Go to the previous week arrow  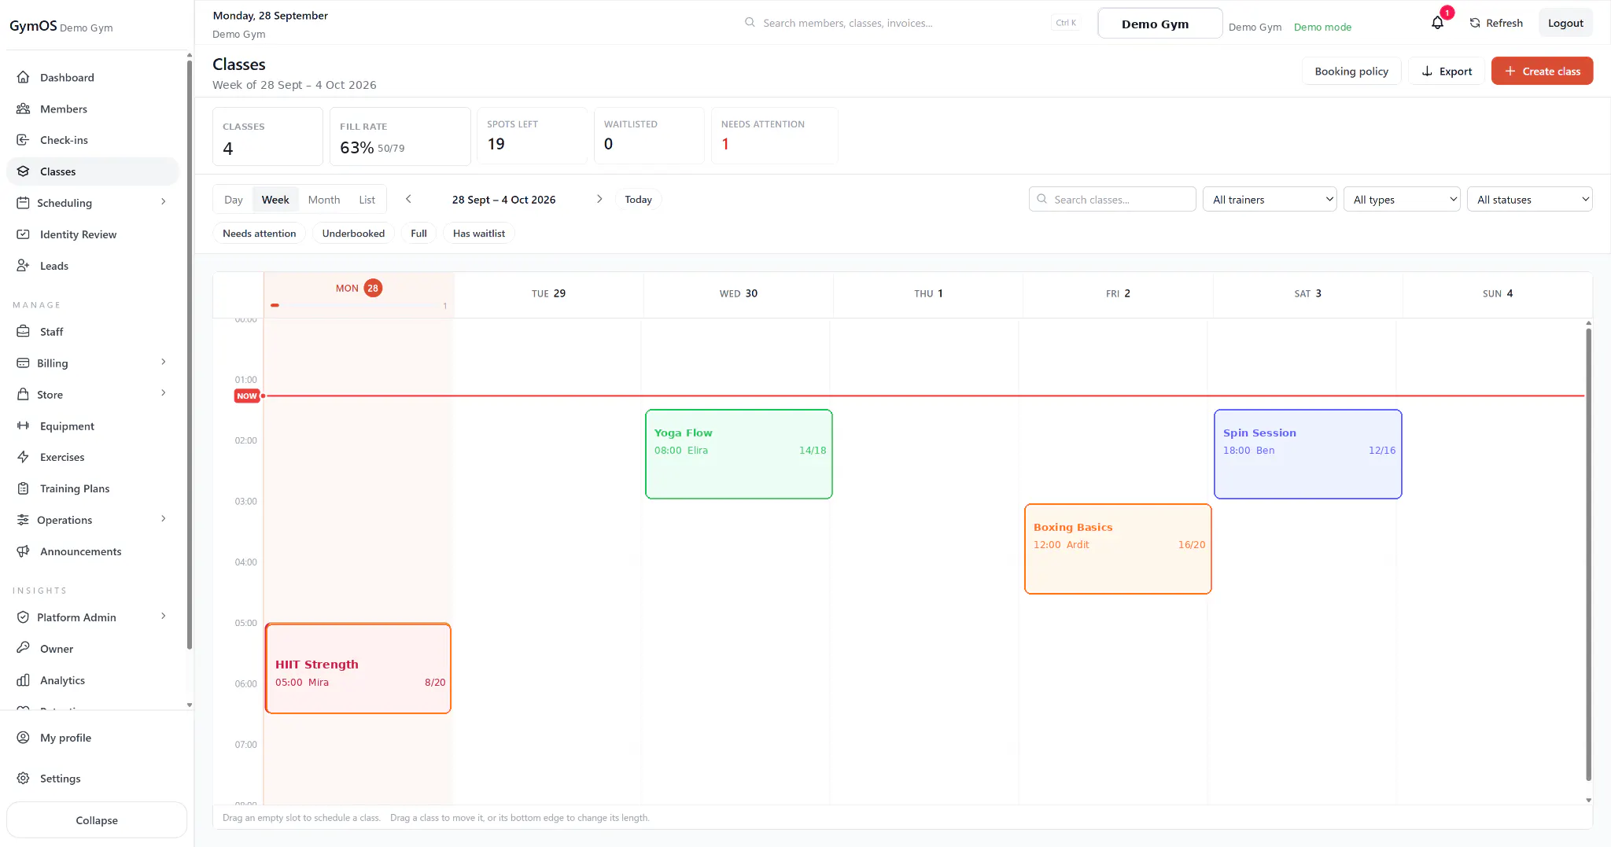click(409, 199)
